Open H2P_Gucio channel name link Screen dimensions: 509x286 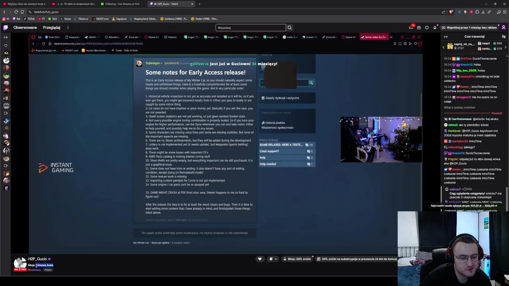click(37, 259)
